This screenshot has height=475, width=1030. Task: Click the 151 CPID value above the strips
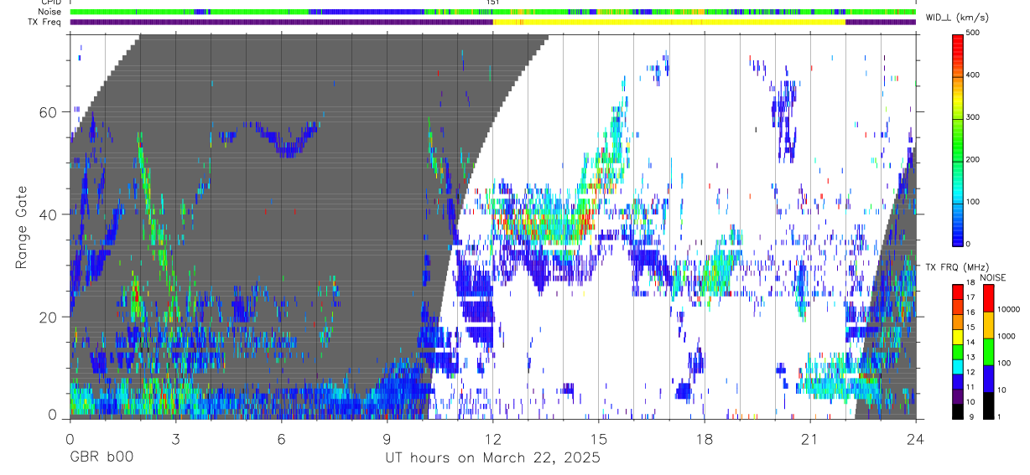[493, 3]
